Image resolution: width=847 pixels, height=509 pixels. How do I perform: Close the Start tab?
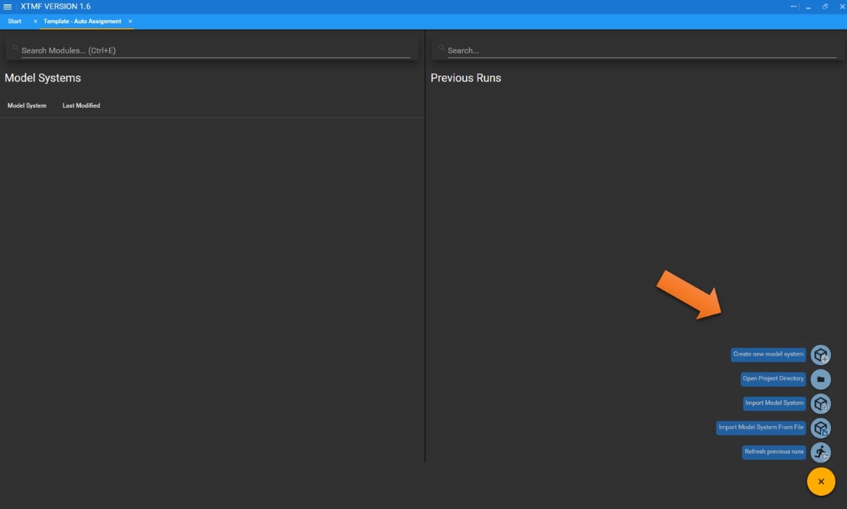[35, 21]
